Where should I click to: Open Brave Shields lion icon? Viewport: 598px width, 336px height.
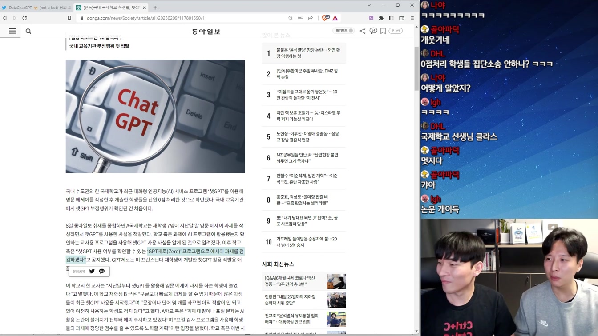click(326, 18)
